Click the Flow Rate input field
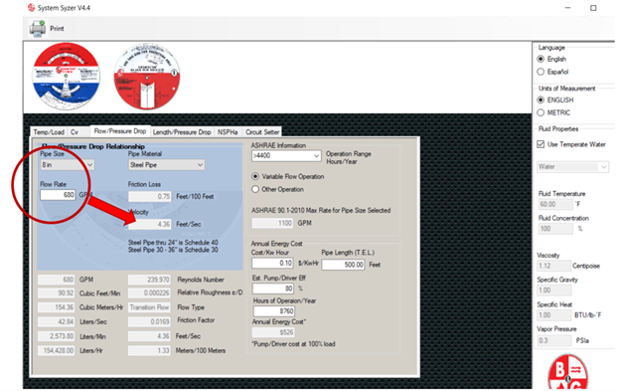Viewport: 620px width, 391px height. click(x=58, y=195)
